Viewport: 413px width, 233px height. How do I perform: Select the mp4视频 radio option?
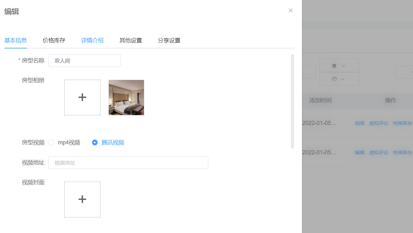click(x=51, y=142)
